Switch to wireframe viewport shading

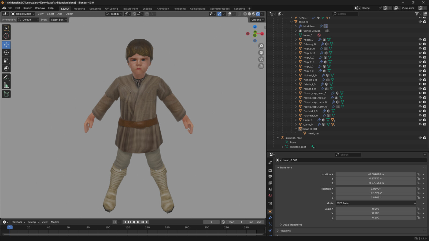pos(245,14)
